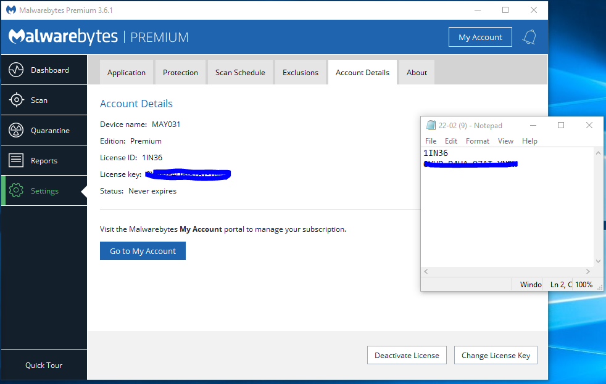This screenshot has width=606, height=384.
Task: Open the Reports list icon
Action: [16, 160]
